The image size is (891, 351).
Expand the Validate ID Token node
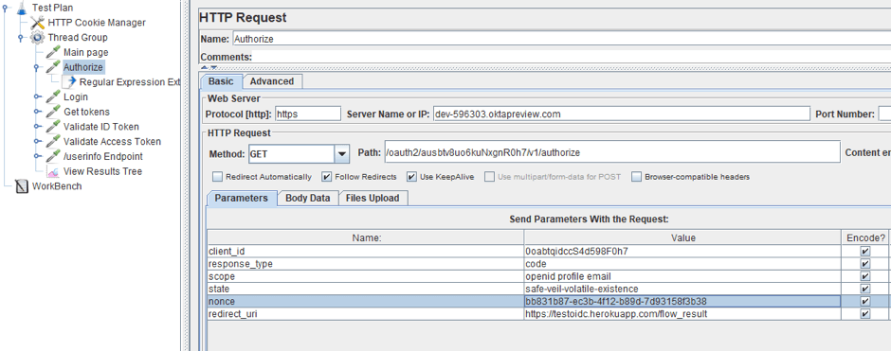pyautogui.click(x=37, y=127)
